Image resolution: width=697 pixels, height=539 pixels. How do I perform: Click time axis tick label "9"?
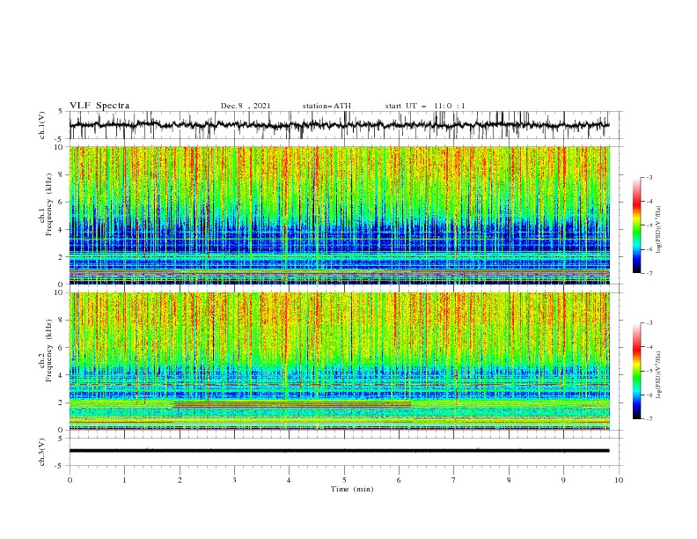(x=563, y=480)
